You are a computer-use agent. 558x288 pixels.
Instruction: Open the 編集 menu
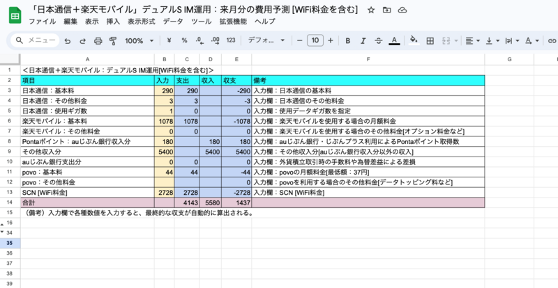[x=70, y=22]
